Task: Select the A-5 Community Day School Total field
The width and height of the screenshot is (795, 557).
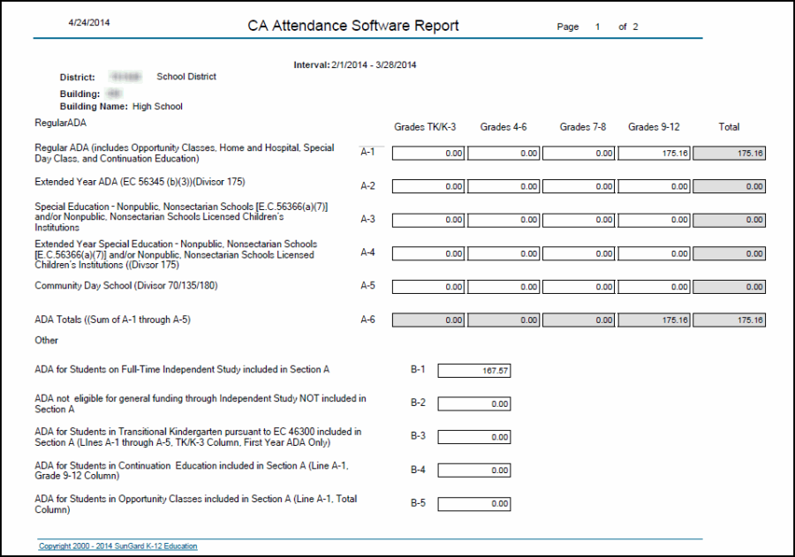Action: click(x=730, y=288)
